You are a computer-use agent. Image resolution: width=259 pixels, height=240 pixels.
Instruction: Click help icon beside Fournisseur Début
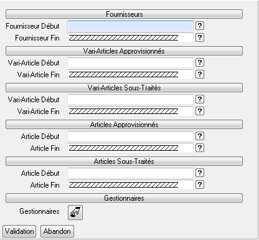coord(200,26)
